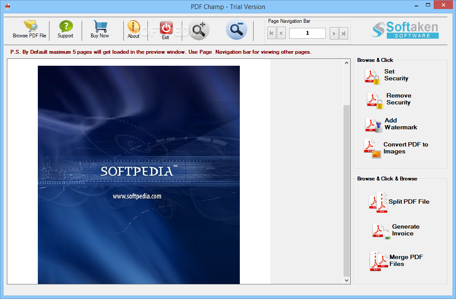The height and width of the screenshot is (299, 456).
Task: Close the PDF Champ window
Action: (x=443, y=5)
